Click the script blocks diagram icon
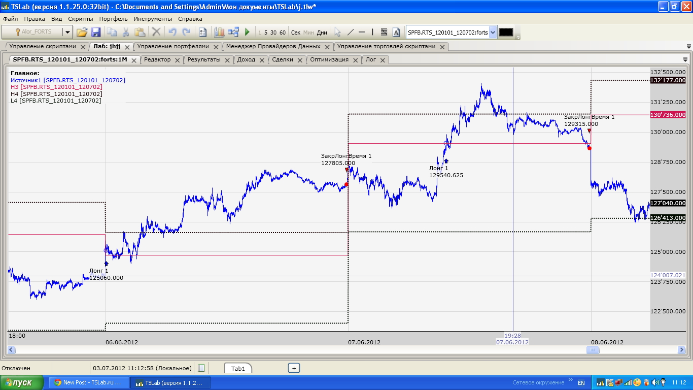Viewport: 693px width, 390px height. pos(233,32)
